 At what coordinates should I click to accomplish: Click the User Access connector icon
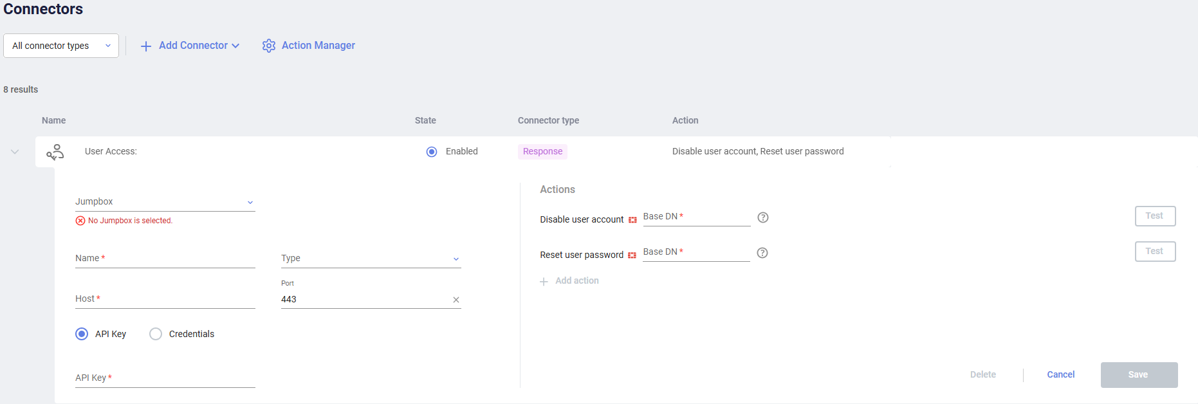[55, 152]
